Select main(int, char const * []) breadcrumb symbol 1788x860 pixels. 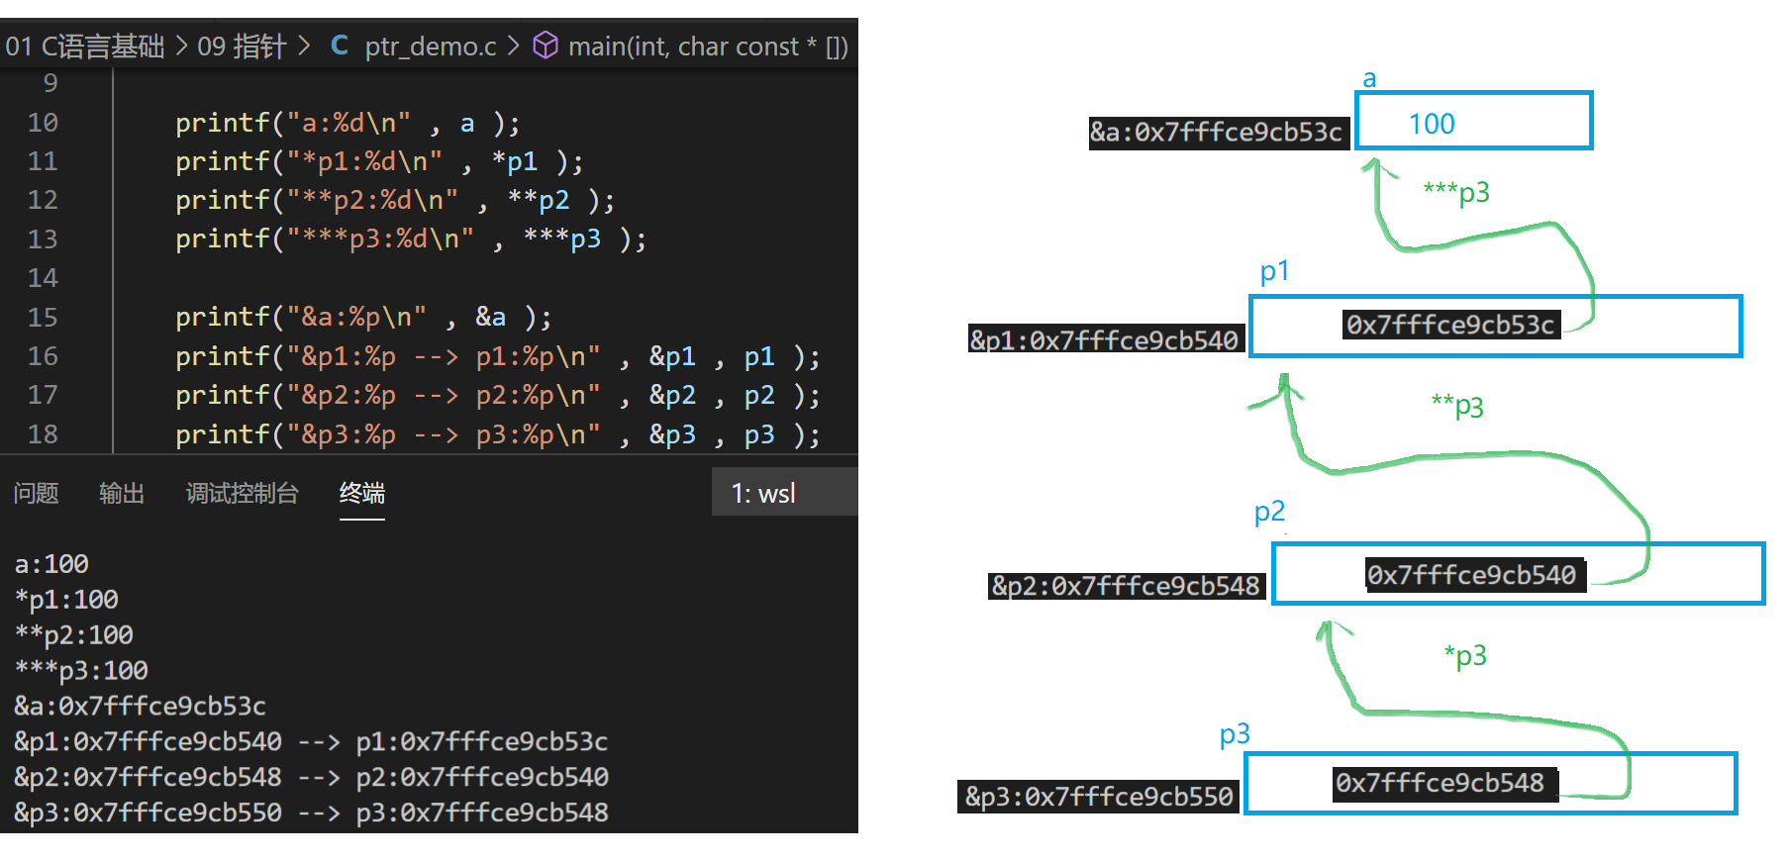[708, 47]
